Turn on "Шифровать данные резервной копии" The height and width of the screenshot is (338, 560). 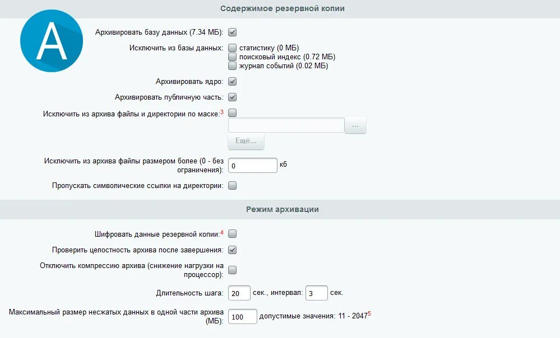(x=233, y=234)
